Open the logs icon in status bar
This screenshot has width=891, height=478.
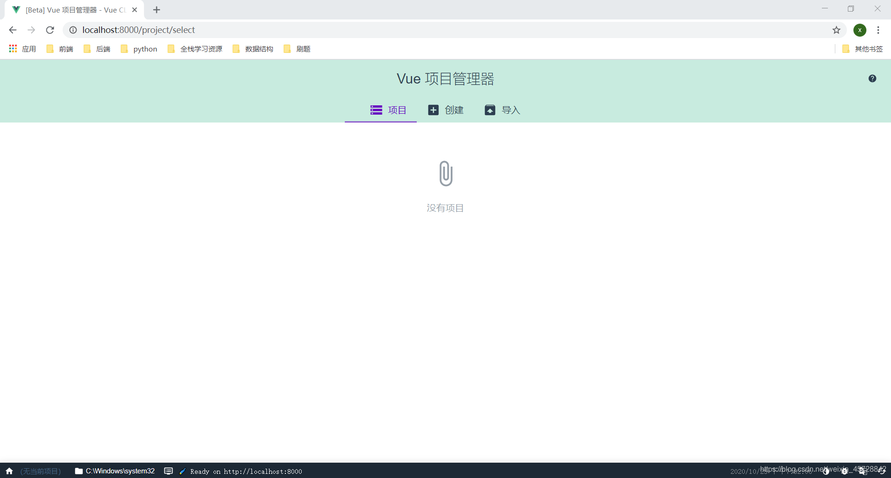pos(168,471)
